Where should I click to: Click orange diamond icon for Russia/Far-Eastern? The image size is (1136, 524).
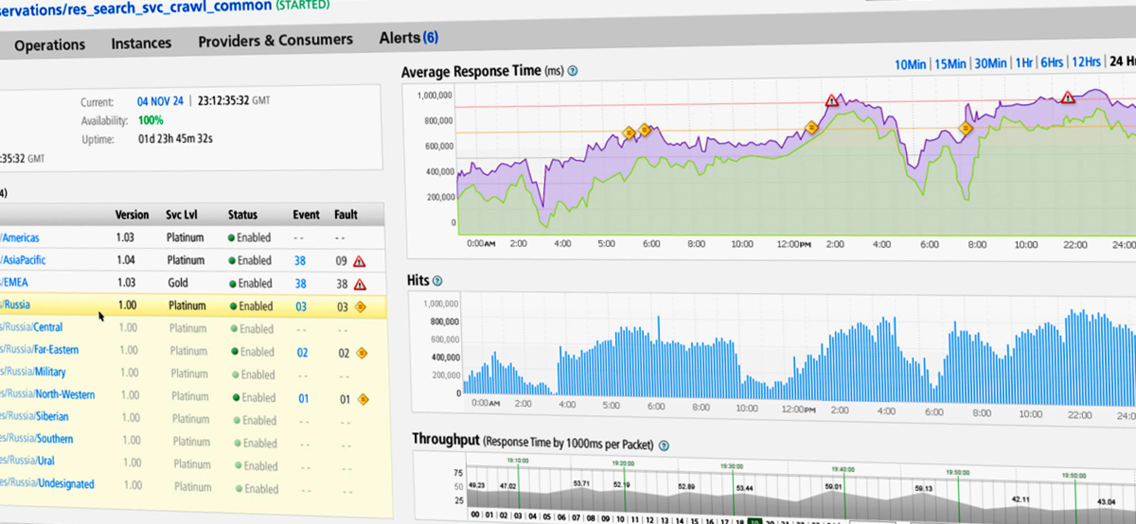[362, 353]
